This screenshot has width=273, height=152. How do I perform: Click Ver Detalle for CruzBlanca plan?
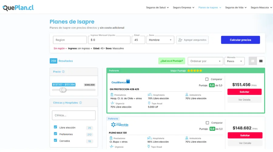click(x=244, y=100)
